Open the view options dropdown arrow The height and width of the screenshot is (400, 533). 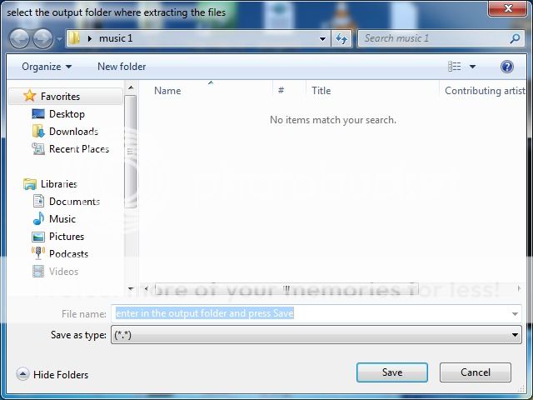tap(472, 67)
